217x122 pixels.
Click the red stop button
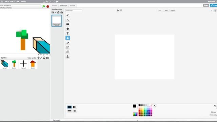point(48,6)
